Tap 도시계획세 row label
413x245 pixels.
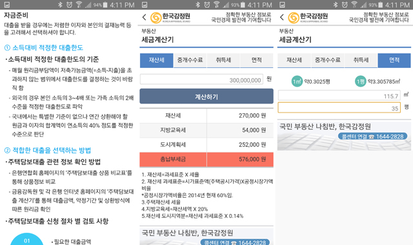[x=173, y=145]
